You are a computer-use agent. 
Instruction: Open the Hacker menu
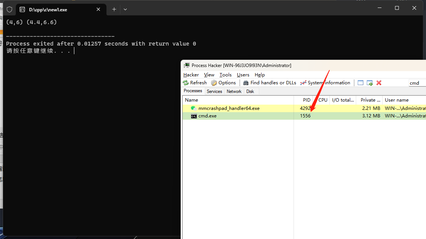[191, 75]
